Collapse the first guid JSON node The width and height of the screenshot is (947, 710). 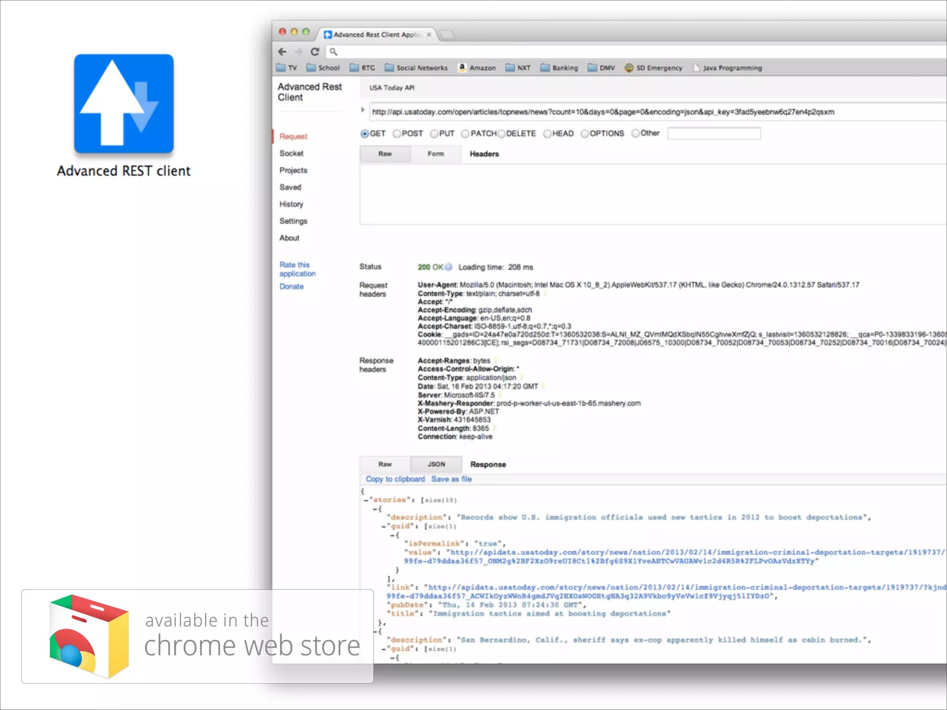[x=384, y=526]
